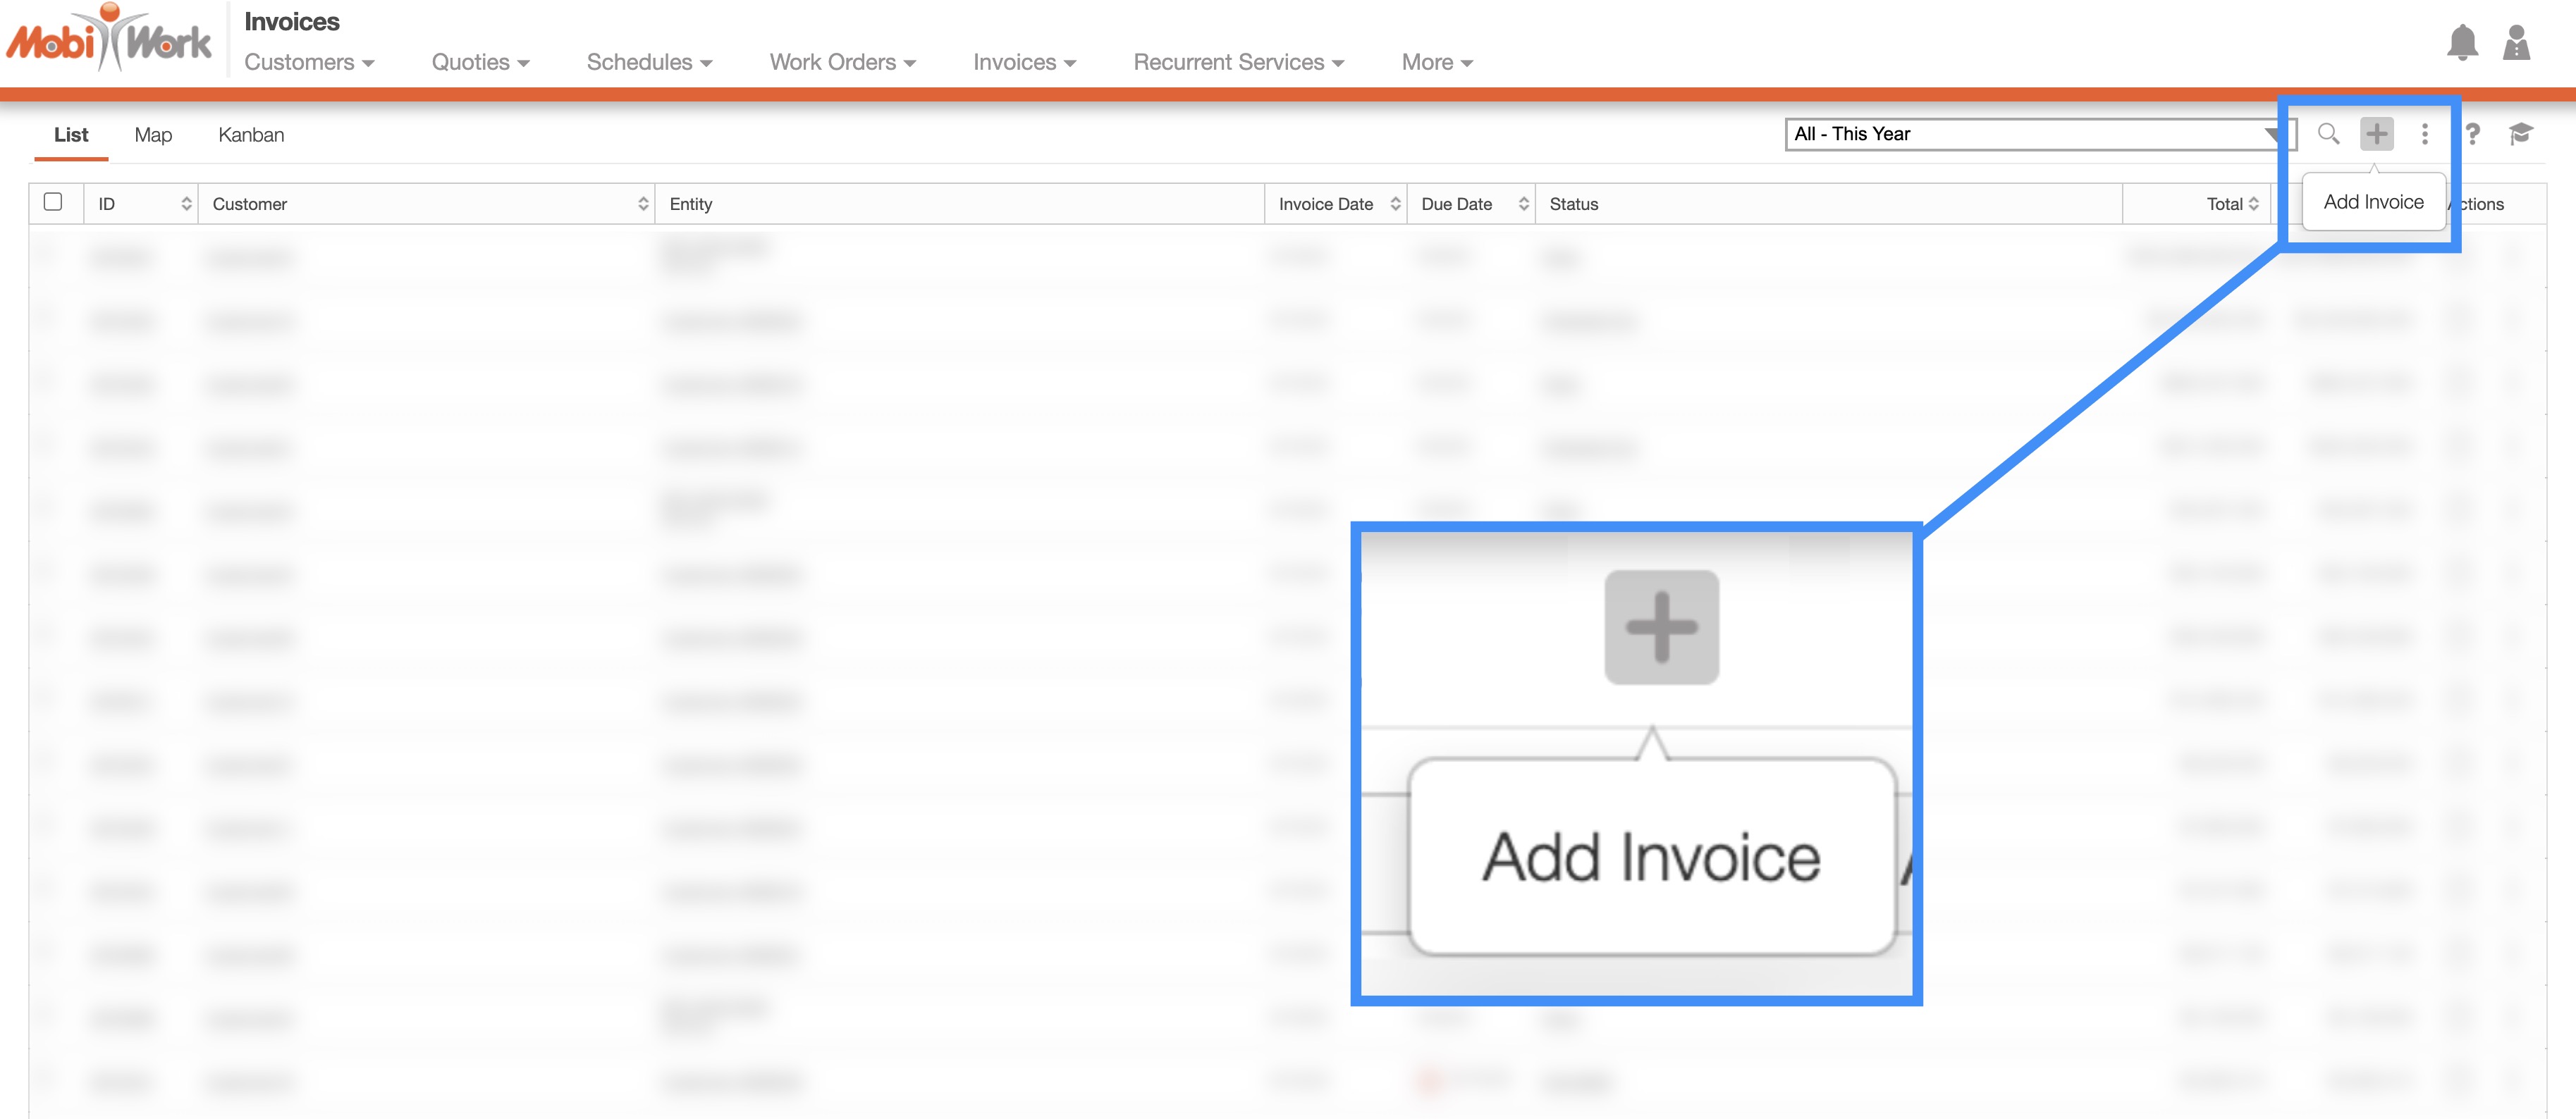Switch to the Kanban view tab
Image resolution: width=2576 pixels, height=1119 pixels.
coord(251,135)
